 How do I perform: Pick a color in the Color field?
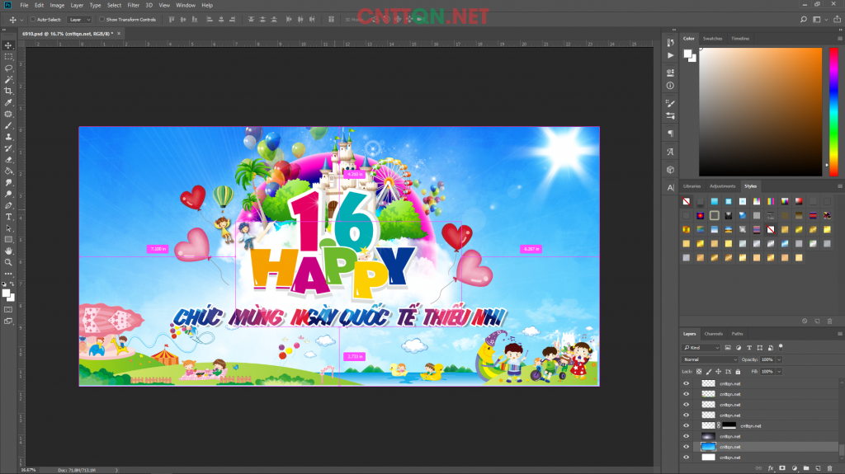[760, 111]
